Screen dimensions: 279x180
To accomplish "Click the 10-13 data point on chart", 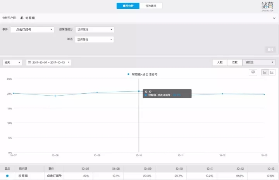I will click(264, 94).
